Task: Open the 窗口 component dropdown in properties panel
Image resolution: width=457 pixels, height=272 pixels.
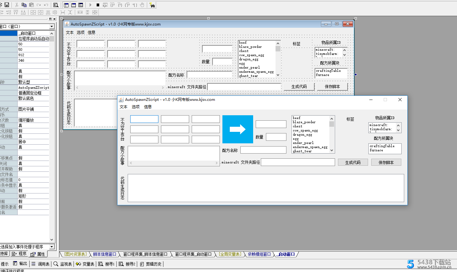Action: click(x=52, y=26)
